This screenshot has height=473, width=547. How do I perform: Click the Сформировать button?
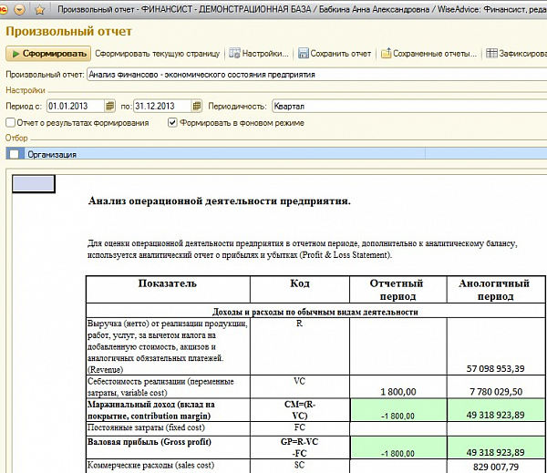(48, 54)
